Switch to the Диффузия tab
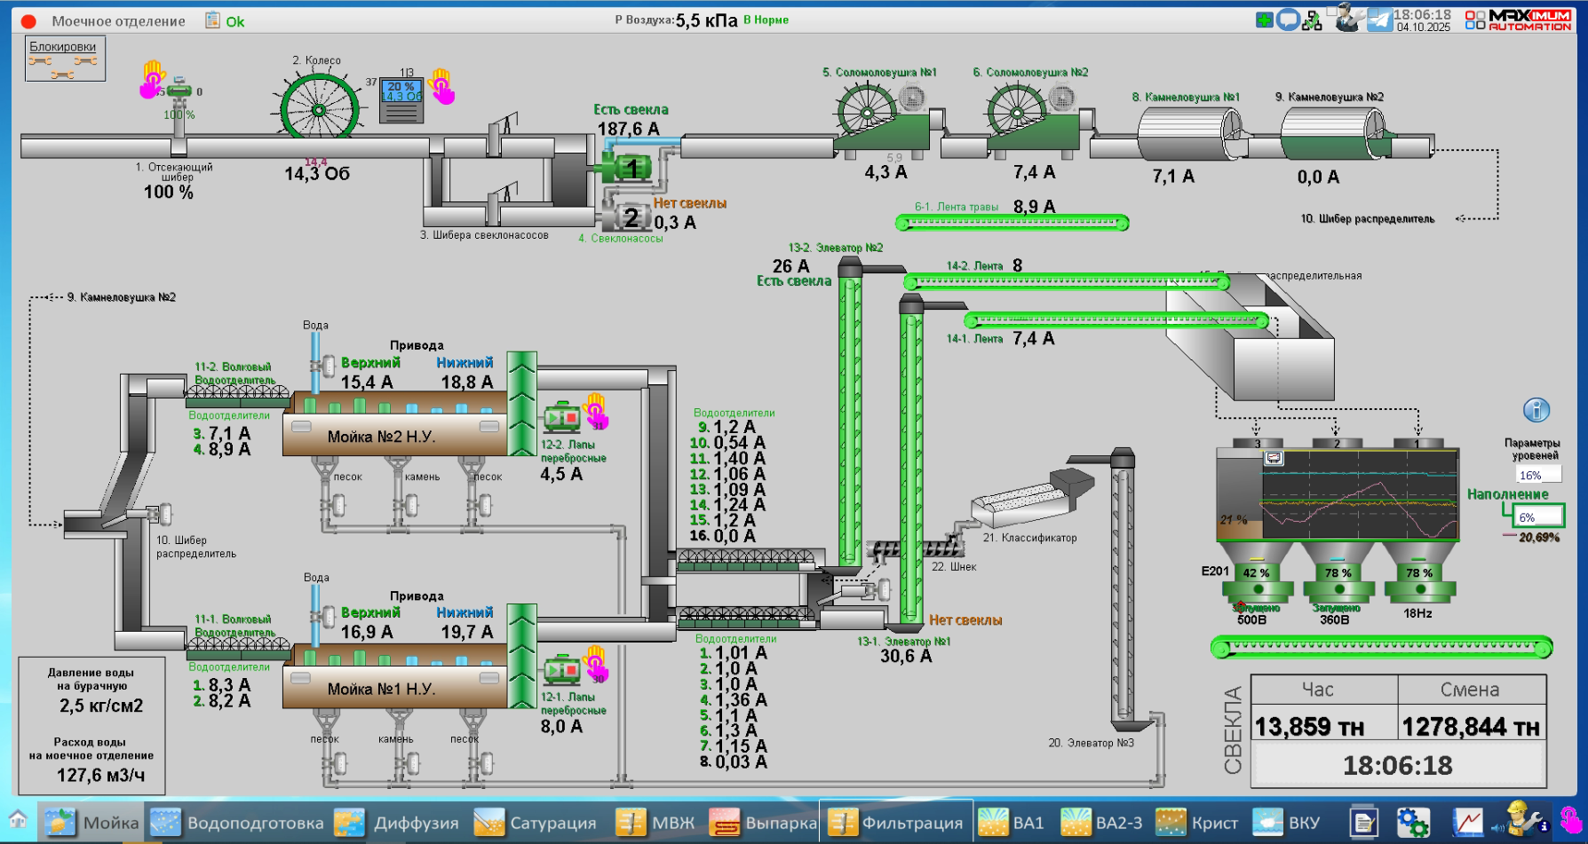 coord(397,823)
